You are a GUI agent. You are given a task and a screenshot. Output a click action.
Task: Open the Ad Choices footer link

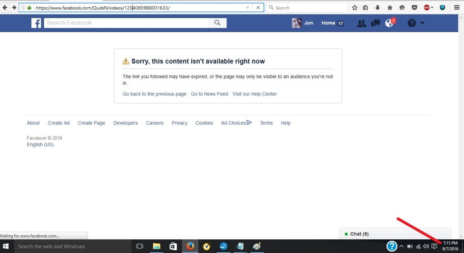point(236,123)
